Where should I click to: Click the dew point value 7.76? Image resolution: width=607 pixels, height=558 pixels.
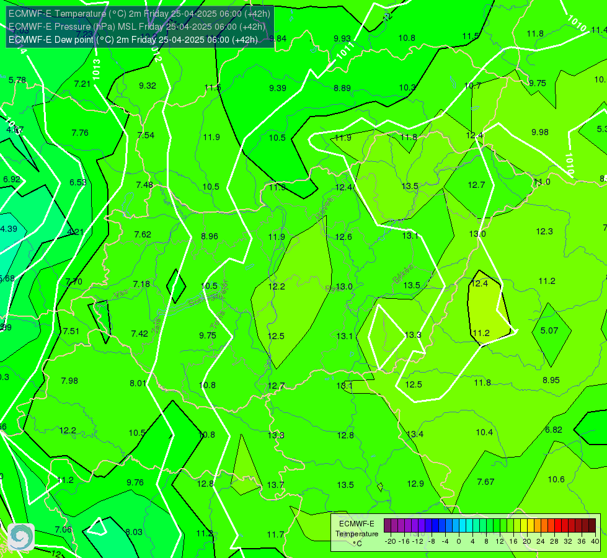click(x=80, y=133)
